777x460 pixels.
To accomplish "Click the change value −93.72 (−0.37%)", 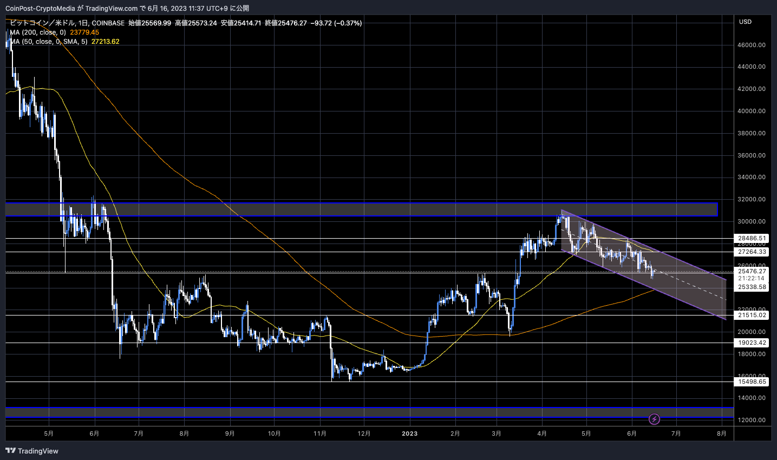I will pyautogui.click(x=336, y=23).
